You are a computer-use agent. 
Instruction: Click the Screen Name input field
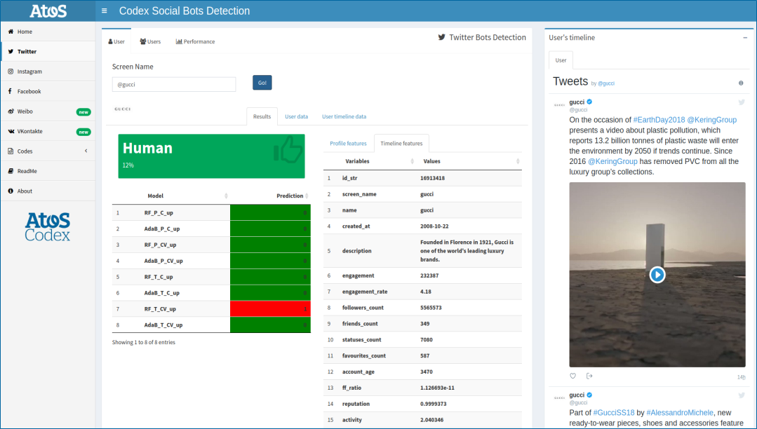[x=174, y=84]
